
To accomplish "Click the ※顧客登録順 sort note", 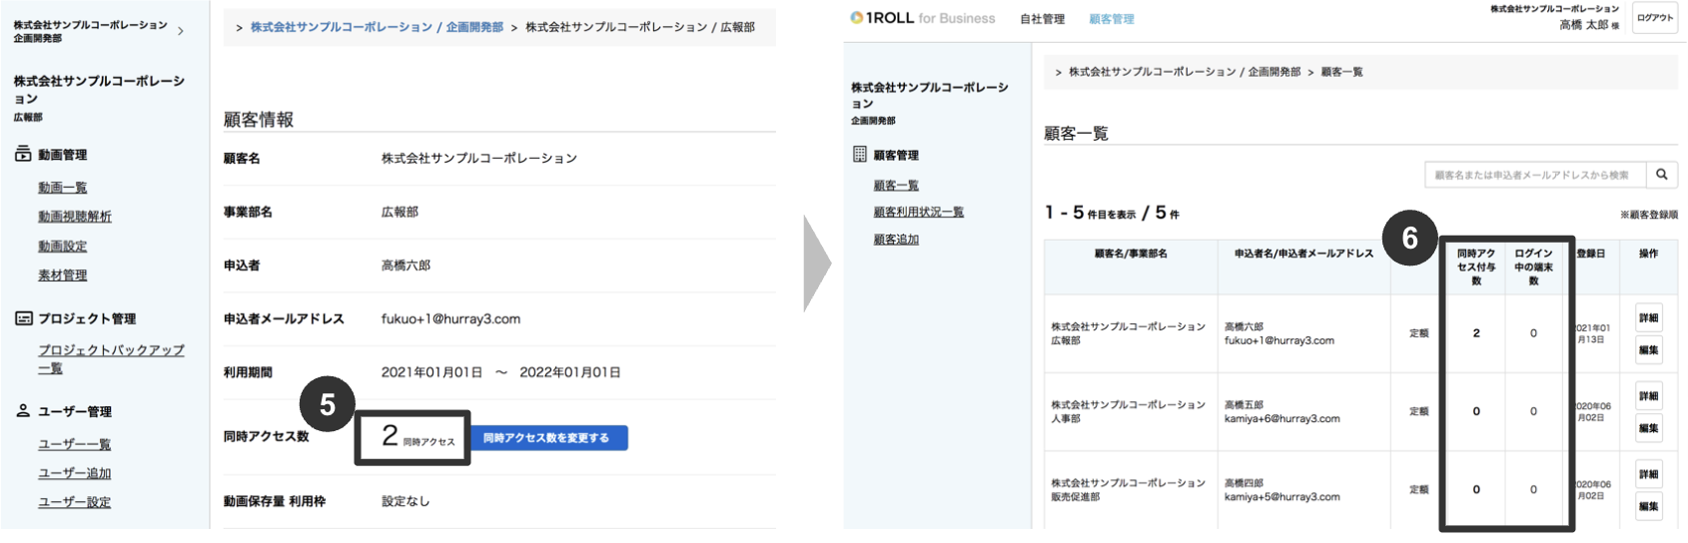I will pos(1648,215).
